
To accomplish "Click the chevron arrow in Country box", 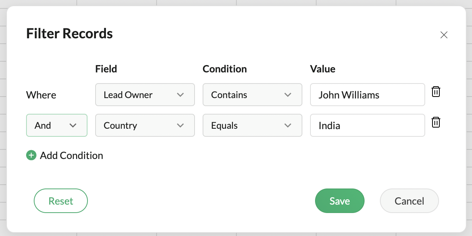I will [180, 126].
